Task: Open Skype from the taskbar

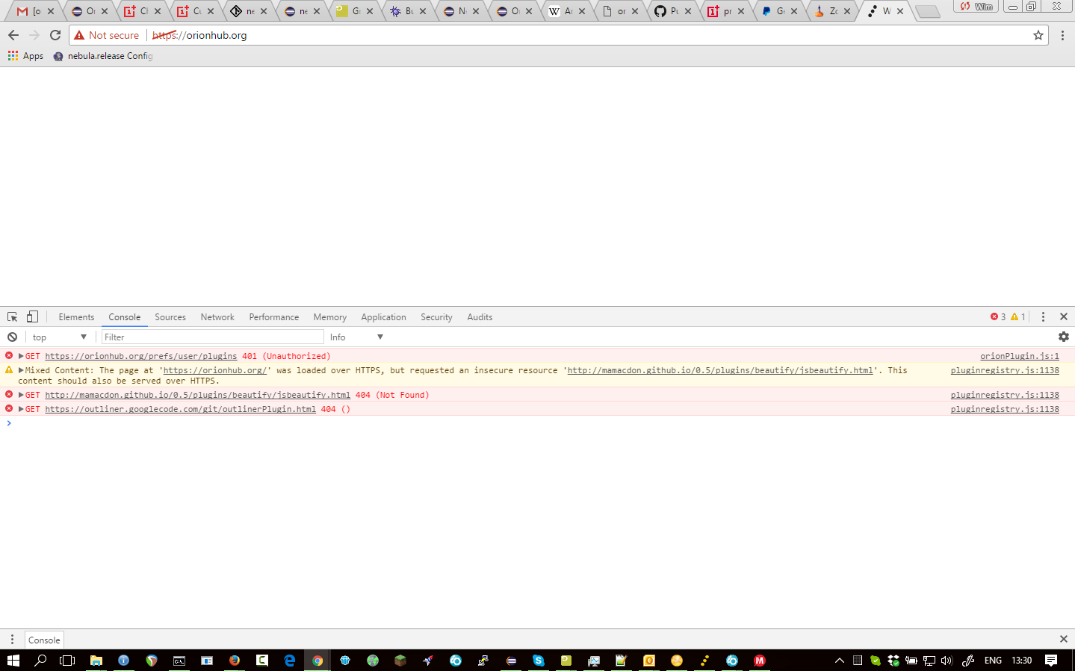Action: (x=537, y=661)
